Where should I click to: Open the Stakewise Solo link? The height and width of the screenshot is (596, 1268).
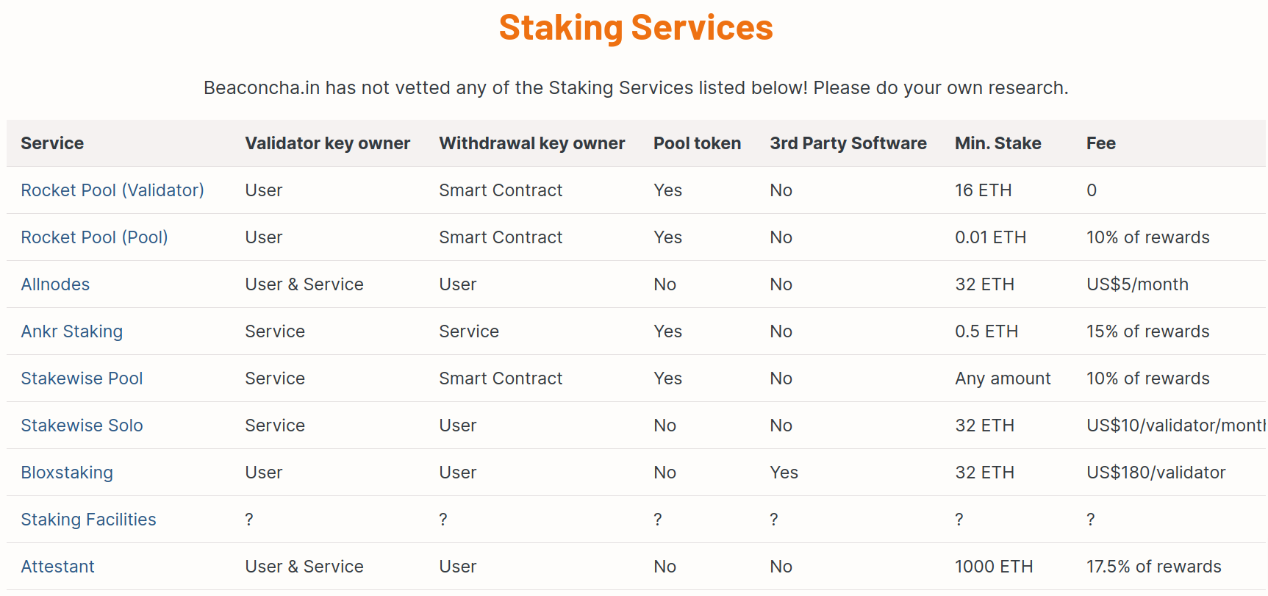82,426
